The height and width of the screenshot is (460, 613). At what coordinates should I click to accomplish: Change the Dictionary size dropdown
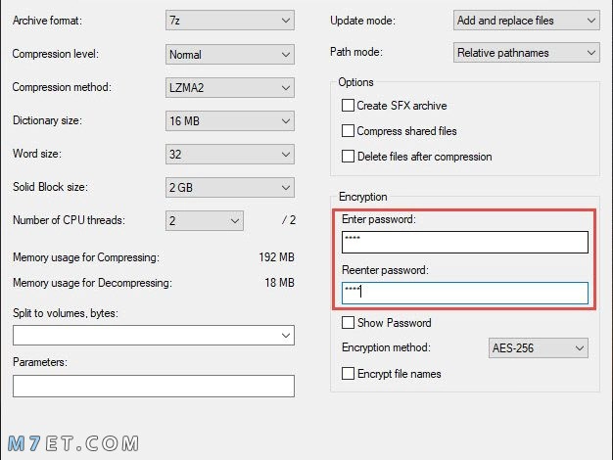click(230, 121)
